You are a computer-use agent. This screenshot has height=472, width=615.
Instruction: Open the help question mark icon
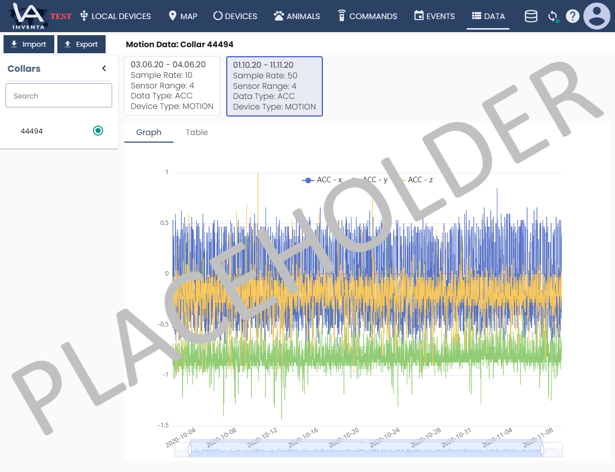click(x=572, y=16)
